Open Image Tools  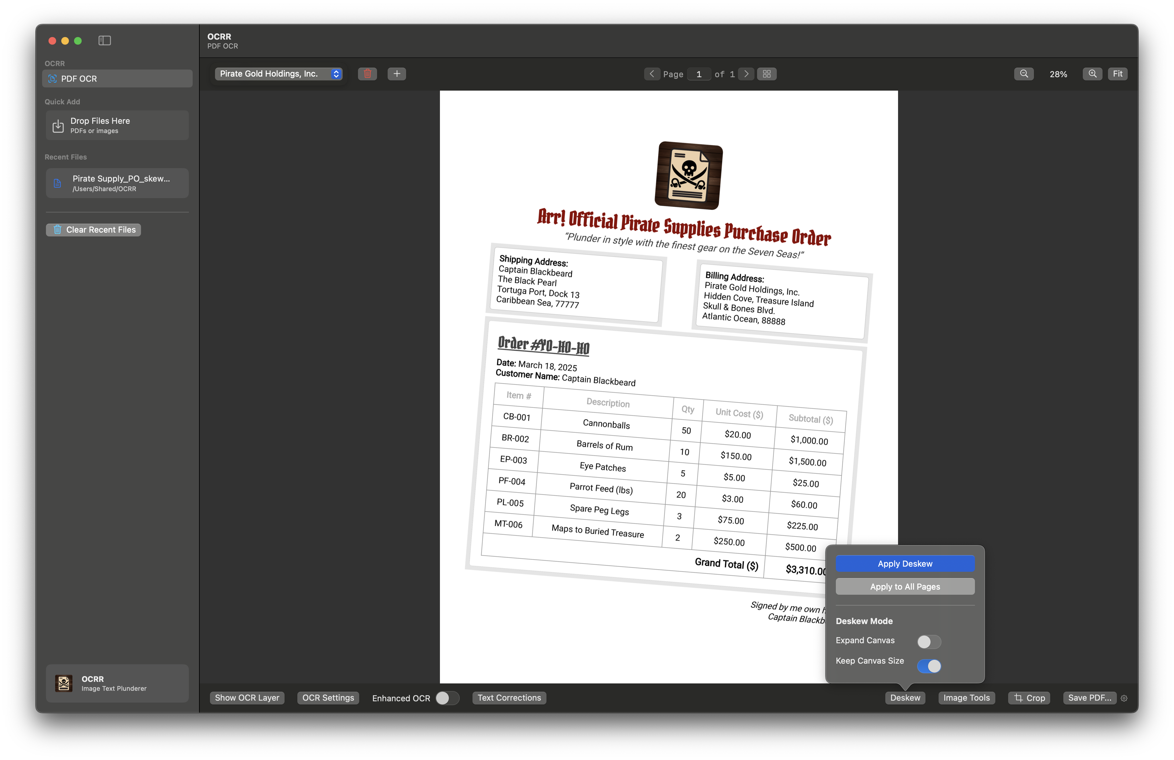pos(967,698)
